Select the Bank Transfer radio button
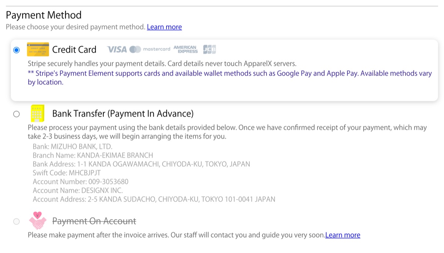The width and height of the screenshot is (444, 253). [x=16, y=114]
